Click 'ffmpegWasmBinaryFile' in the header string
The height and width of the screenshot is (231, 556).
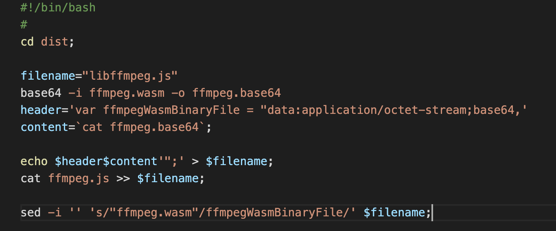[171, 110]
